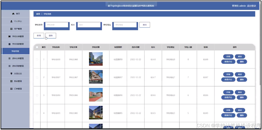Click the 删除 button above the table
This screenshot has width=262, height=130.
pyautogui.click(x=51, y=35)
